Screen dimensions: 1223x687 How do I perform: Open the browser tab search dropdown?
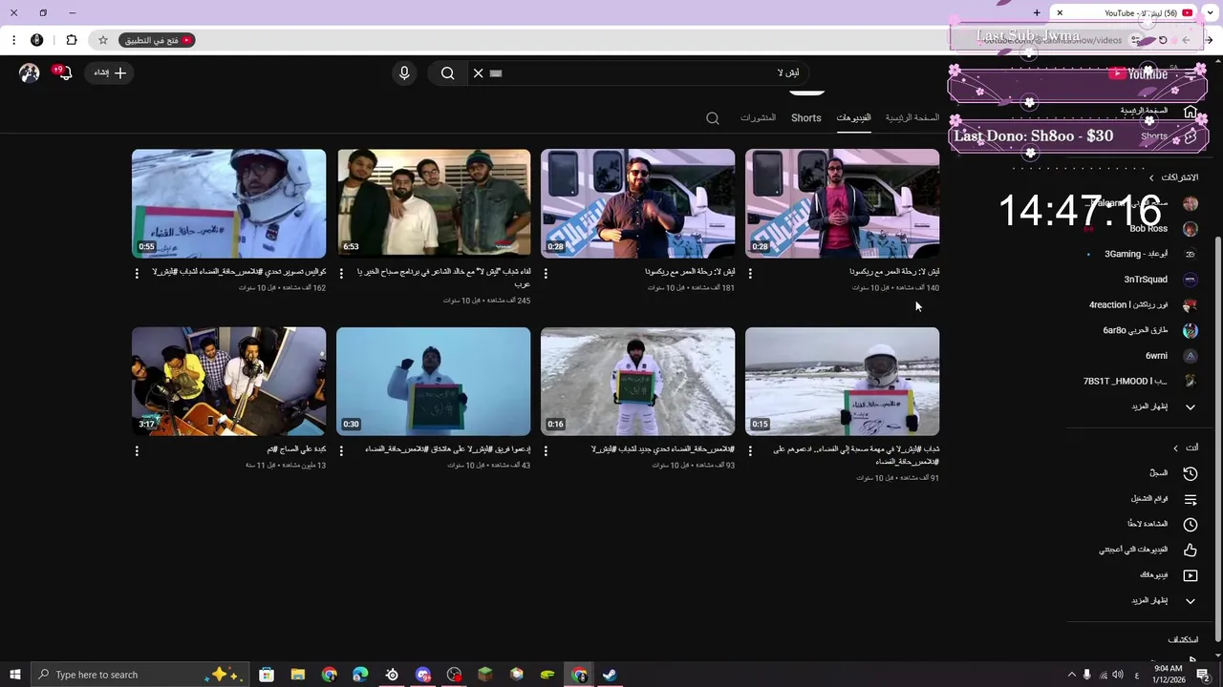click(1210, 13)
